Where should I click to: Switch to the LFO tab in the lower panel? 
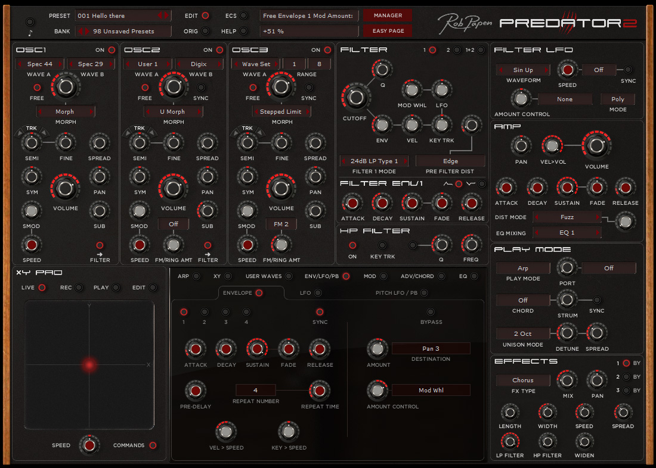pos(309,293)
